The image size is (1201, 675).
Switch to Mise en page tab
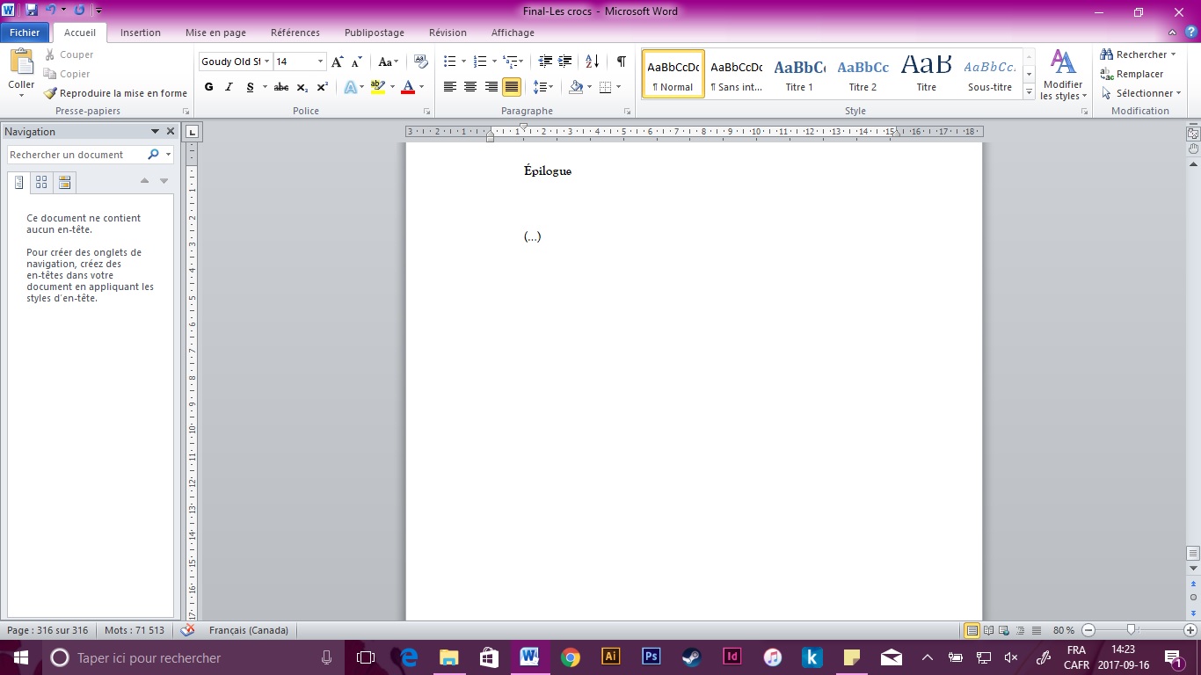click(x=215, y=33)
